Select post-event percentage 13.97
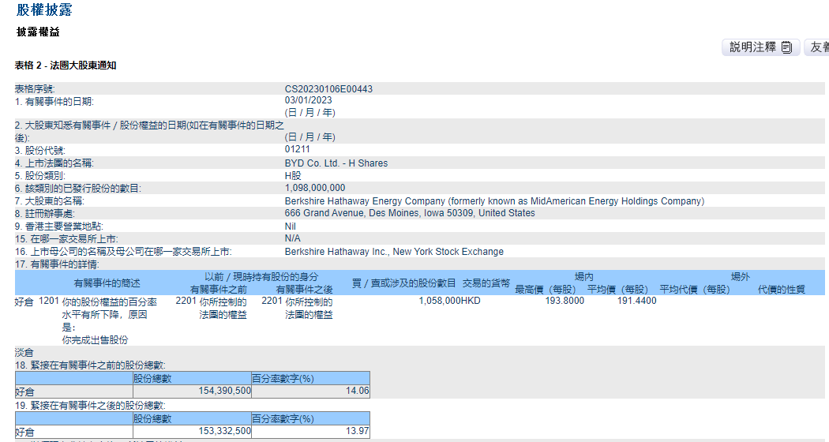The height and width of the screenshot is (442, 829). (358, 431)
